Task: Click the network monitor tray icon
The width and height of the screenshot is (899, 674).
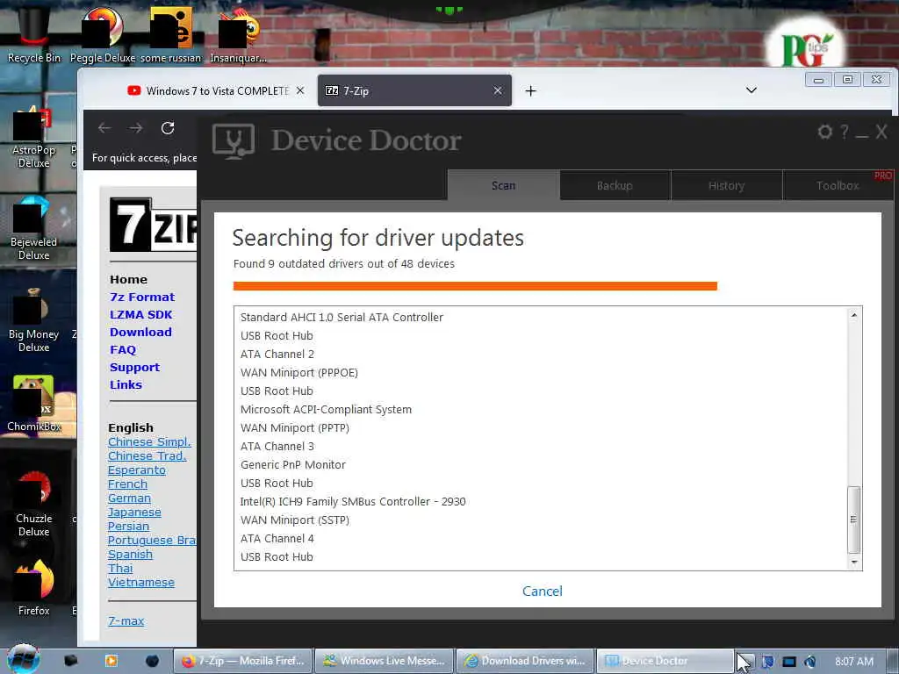Action: point(789,662)
